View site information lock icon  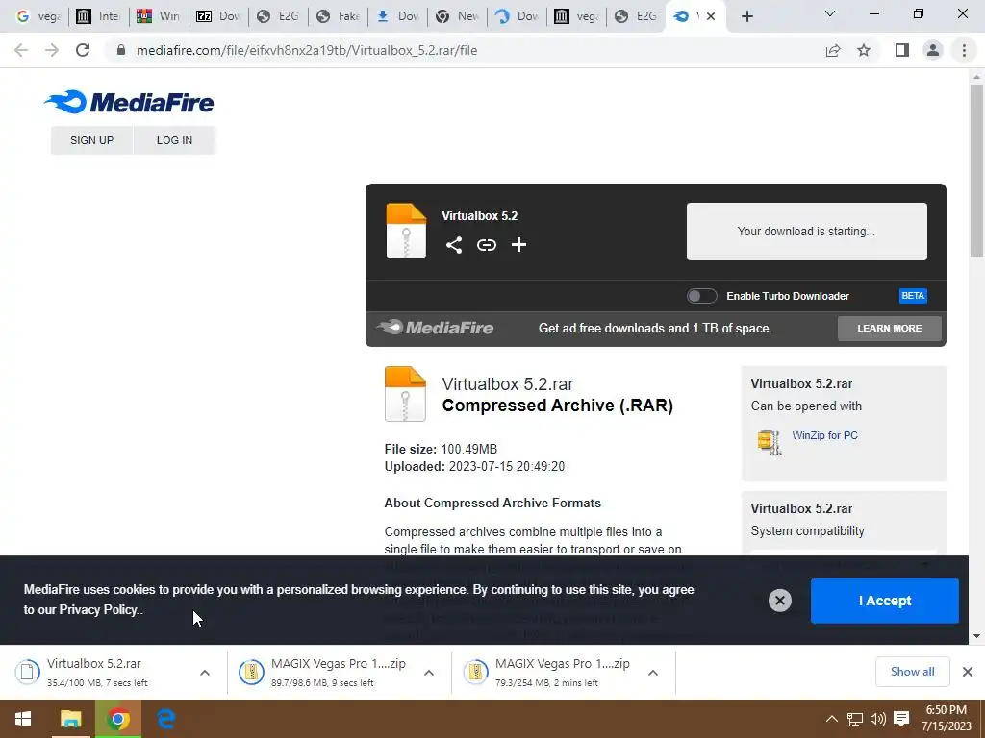(121, 50)
